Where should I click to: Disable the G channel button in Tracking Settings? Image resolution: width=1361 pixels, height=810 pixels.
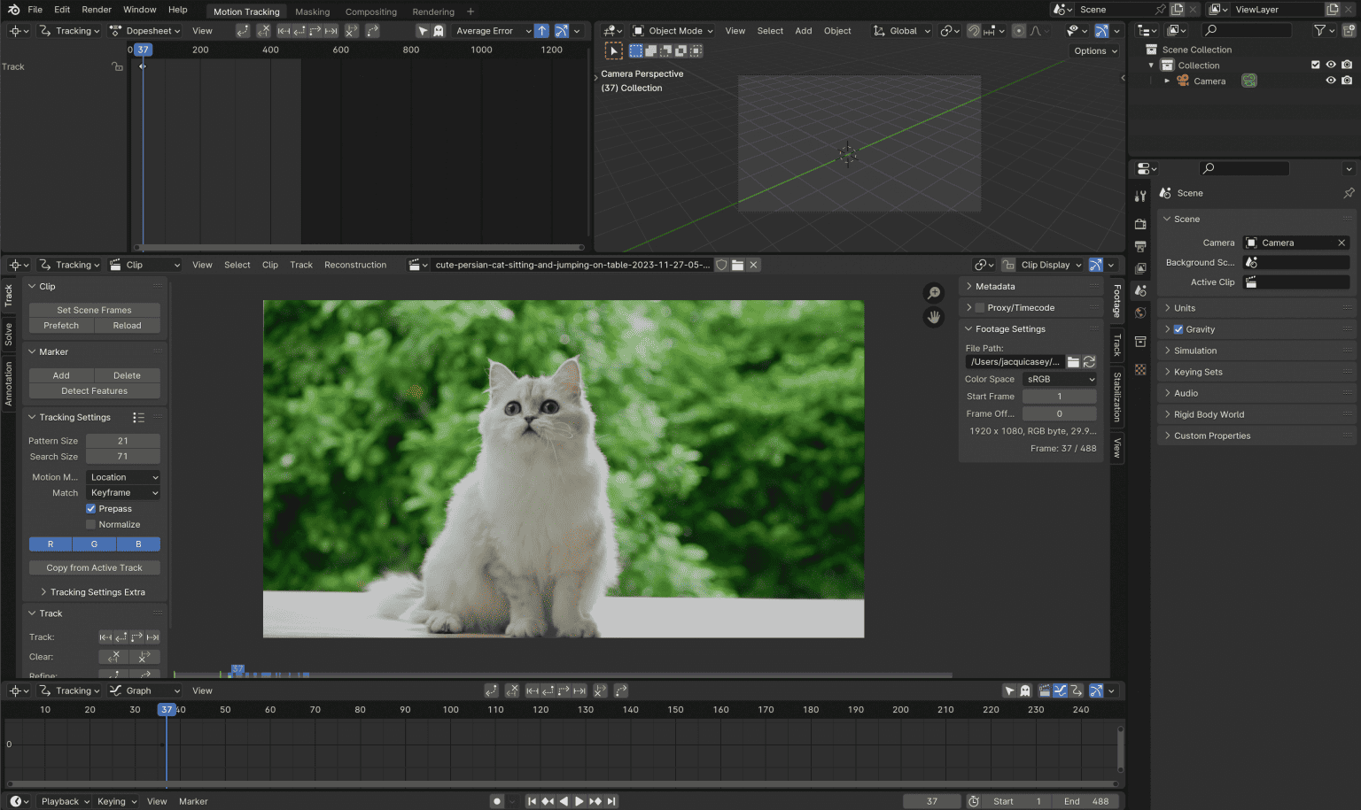(x=94, y=544)
